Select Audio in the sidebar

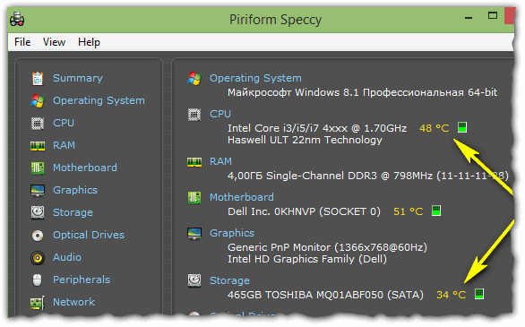(67, 257)
